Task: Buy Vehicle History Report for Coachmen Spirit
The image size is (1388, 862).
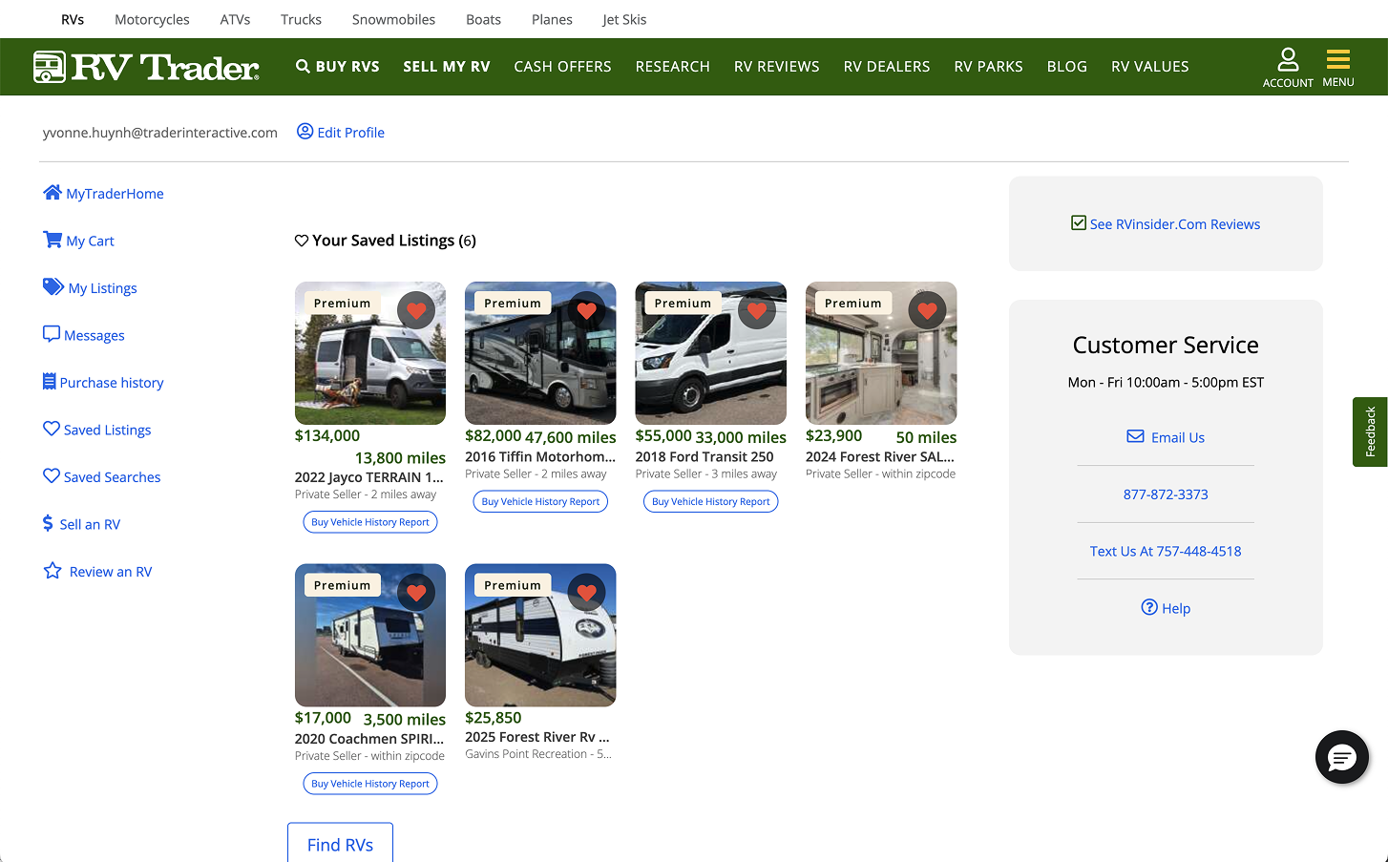Action: 370,784
